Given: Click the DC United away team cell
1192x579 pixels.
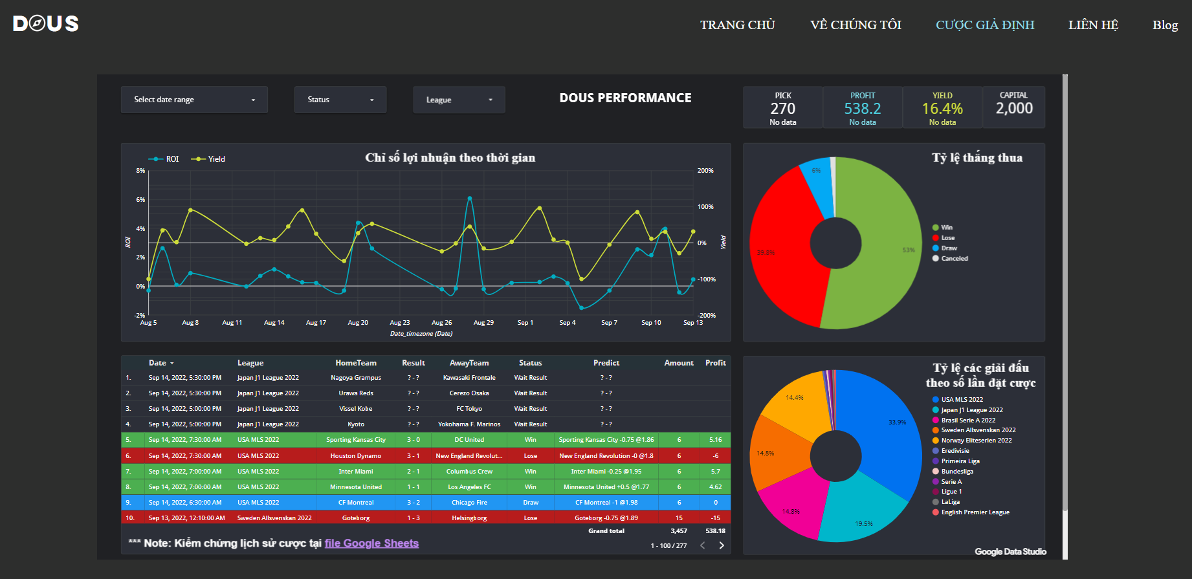Looking at the screenshot, I should point(469,440).
